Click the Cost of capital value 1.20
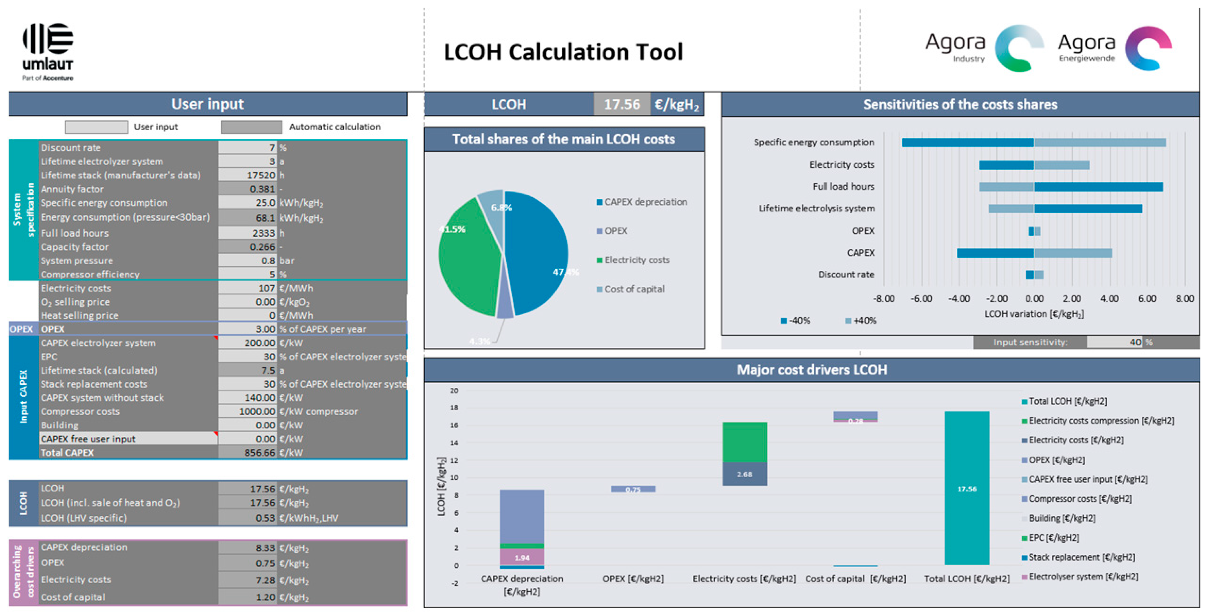The width and height of the screenshot is (1208, 616). 247,597
